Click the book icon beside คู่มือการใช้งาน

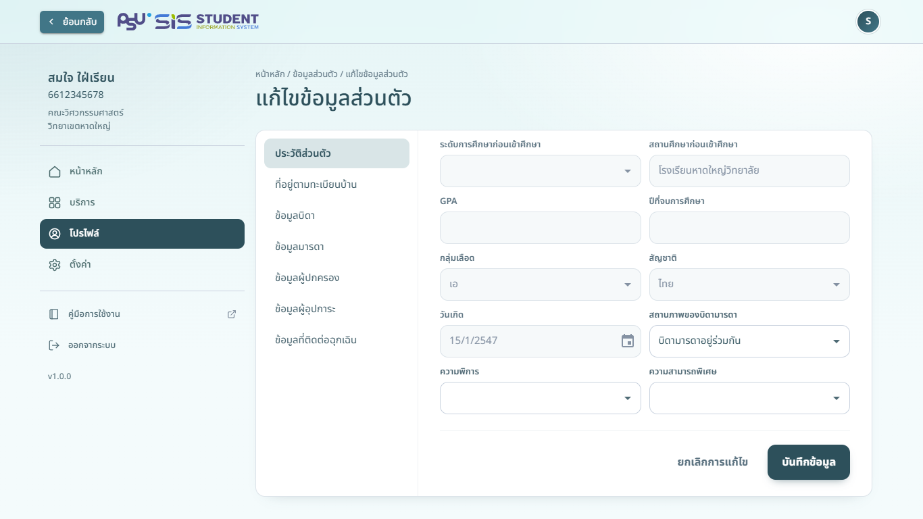pos(54,314)
